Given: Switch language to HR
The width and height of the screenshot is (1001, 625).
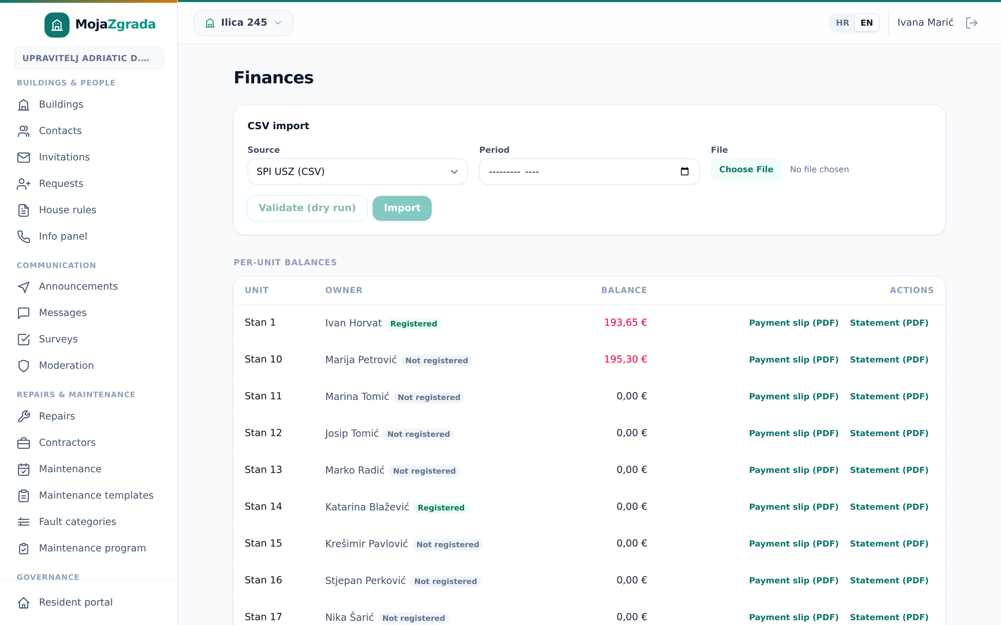Looking at the screenshot, I should [x=842, y=23].
